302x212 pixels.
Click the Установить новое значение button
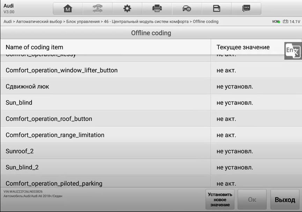click(x=220, y=199)
